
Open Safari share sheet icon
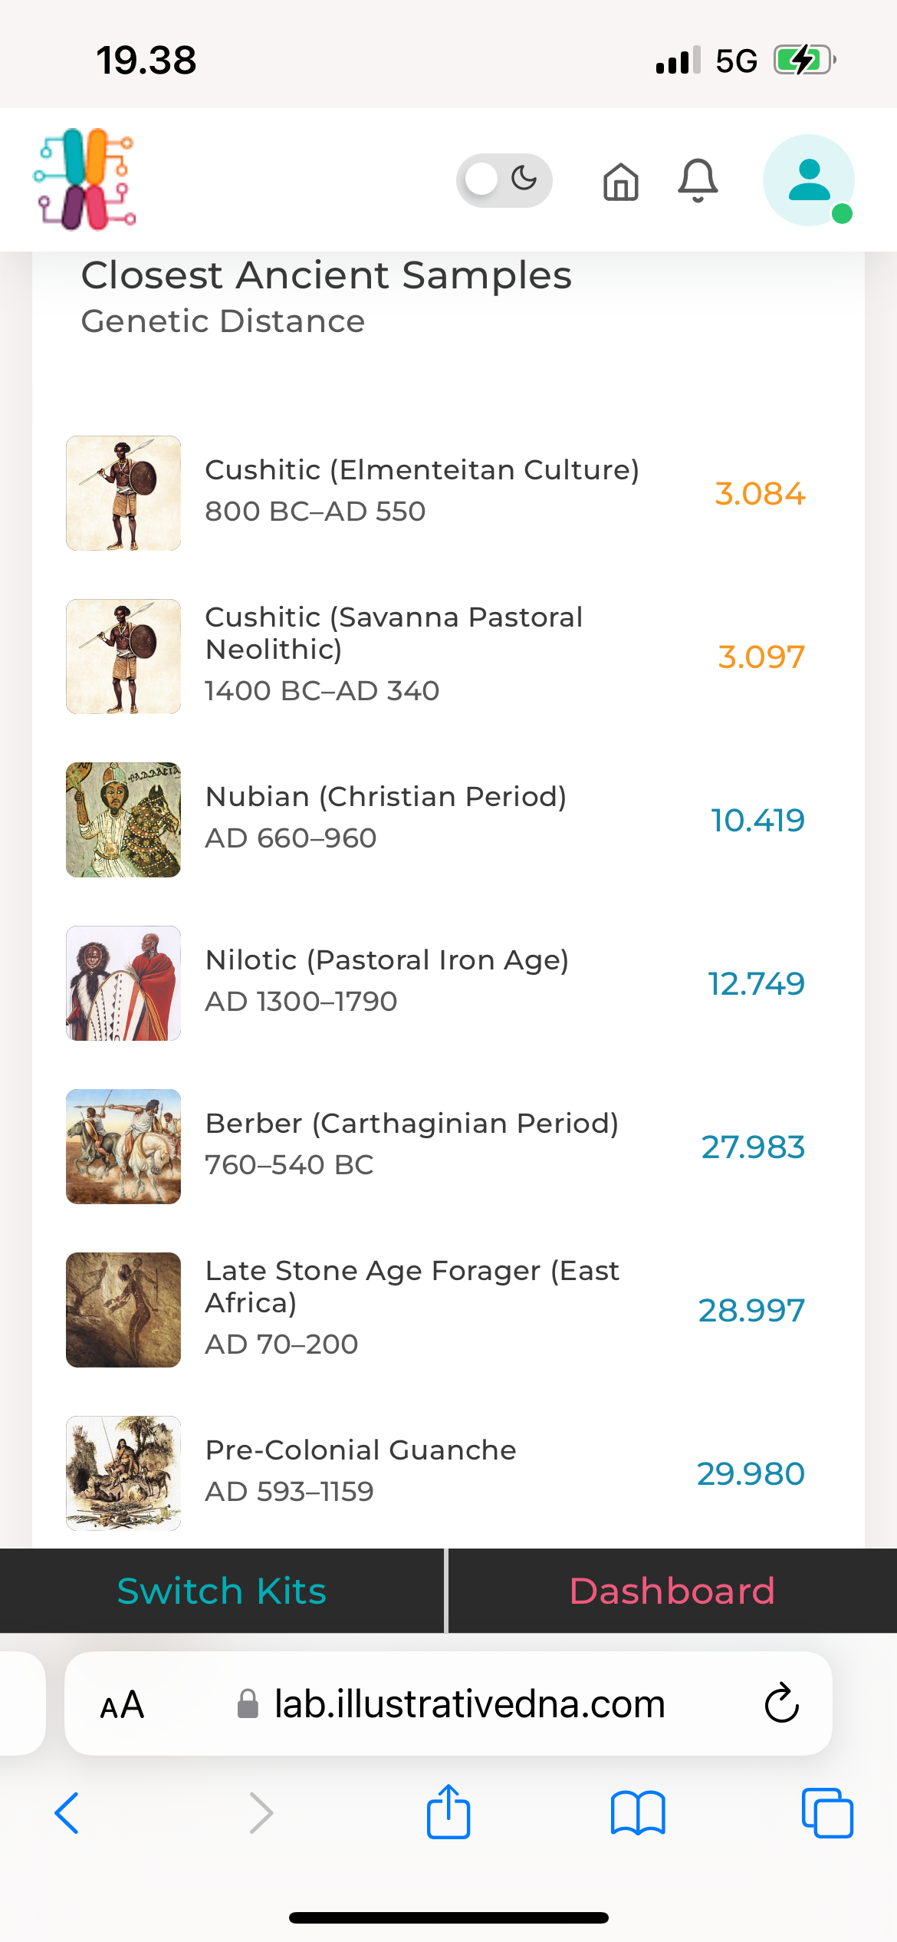tap(449, 1812)
